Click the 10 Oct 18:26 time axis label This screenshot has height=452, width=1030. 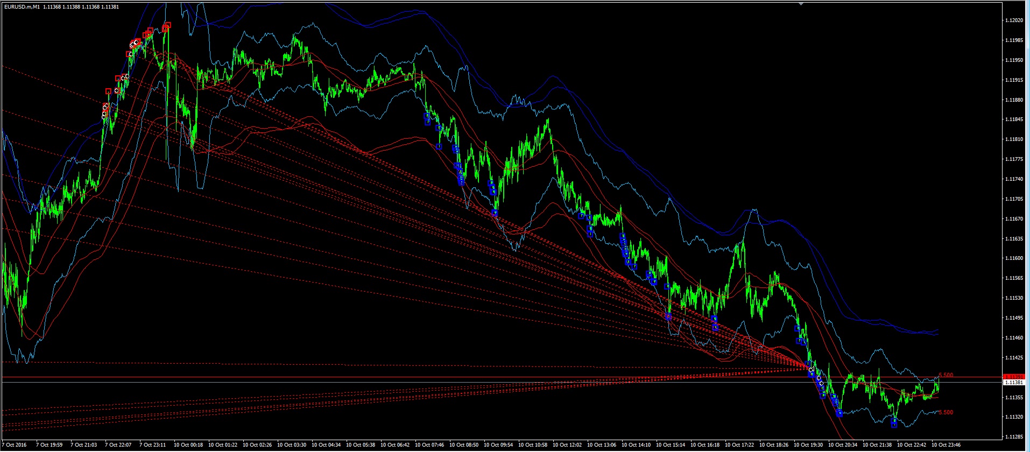point(774,445)
